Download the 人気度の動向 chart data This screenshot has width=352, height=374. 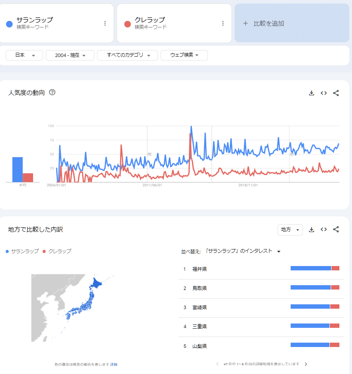312,93
